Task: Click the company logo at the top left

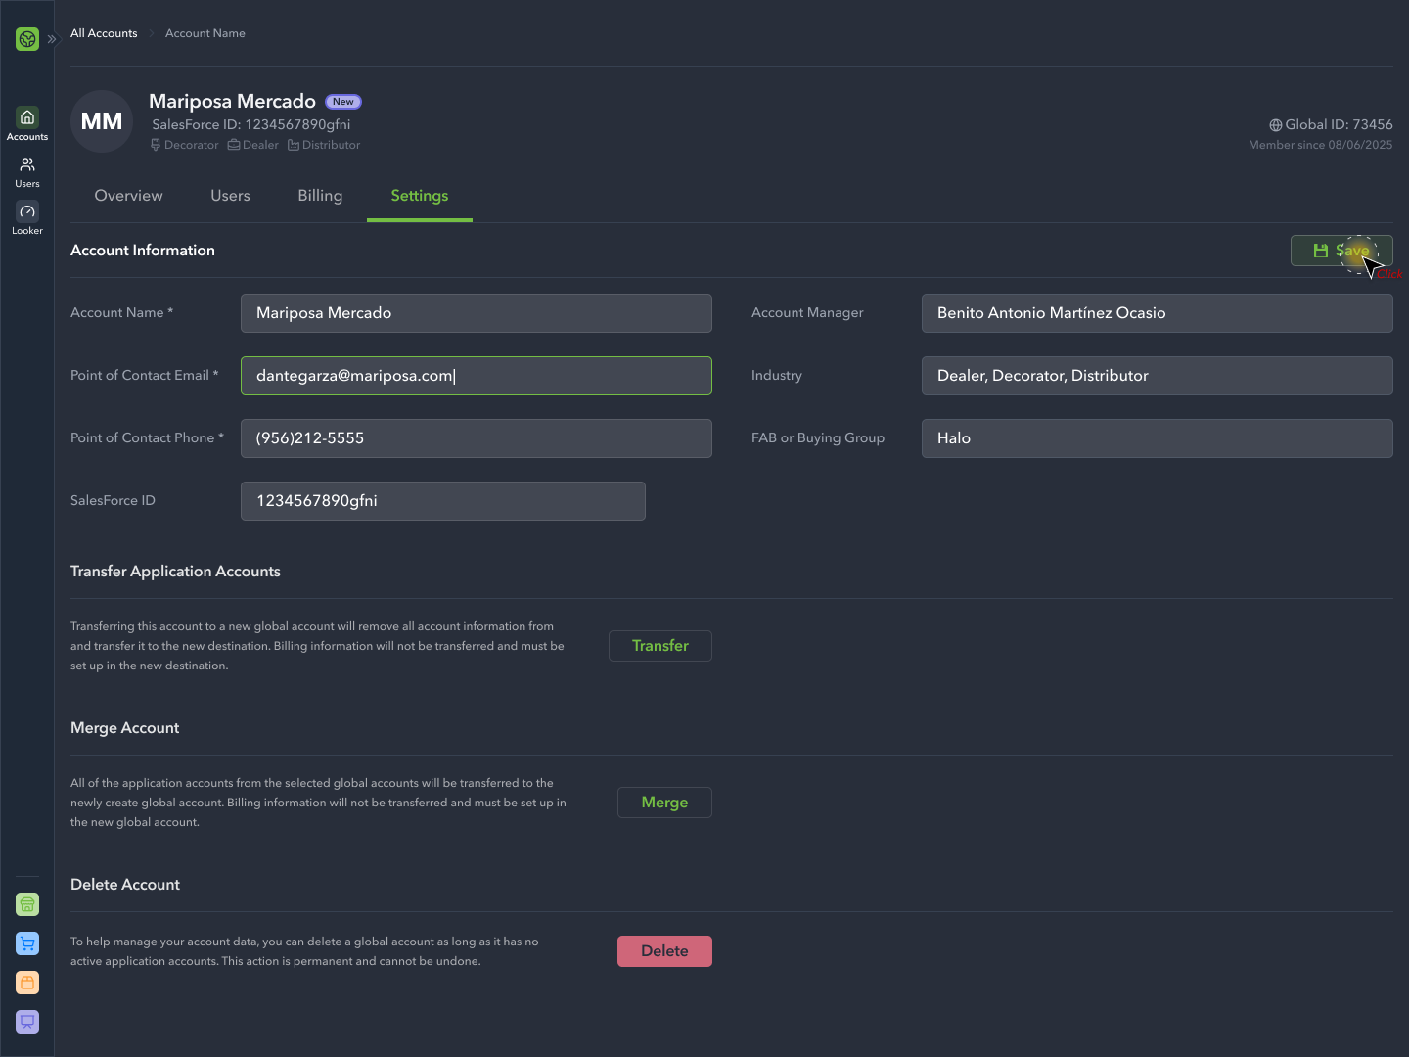Action: pos(26,39)
